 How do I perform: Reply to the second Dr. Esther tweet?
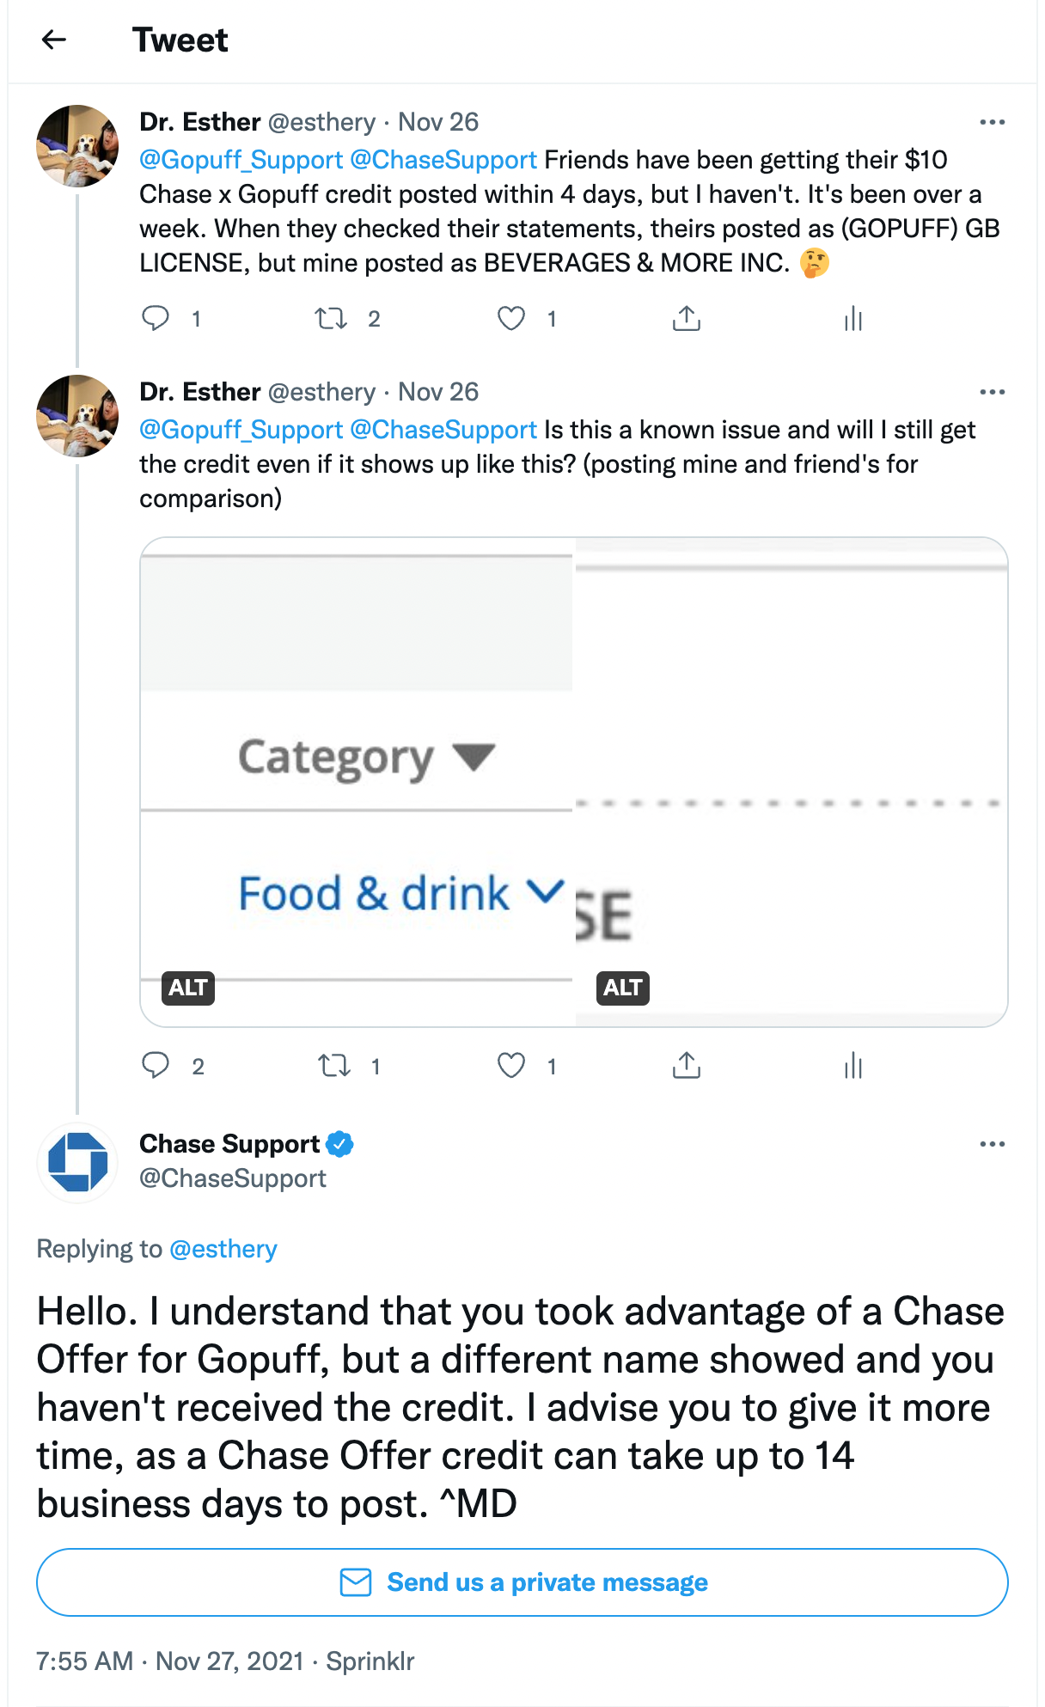(156, 1066)
